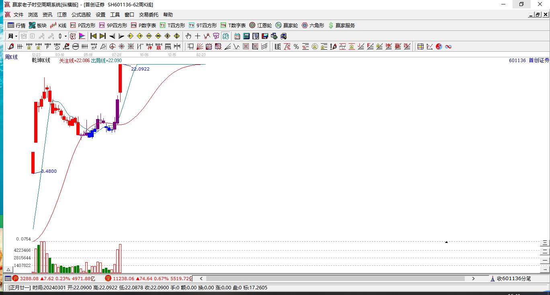Viewport: 550px width, 295px height.
Task: Click the yellow diamond right-arrow icon
Action: pos(140,36)
